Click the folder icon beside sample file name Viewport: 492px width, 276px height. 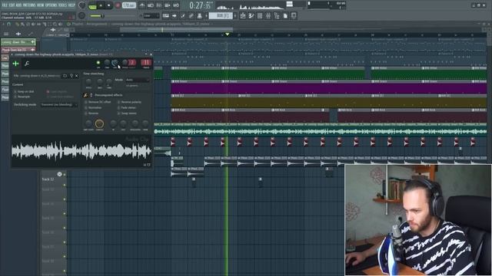(x=65, y=76)
